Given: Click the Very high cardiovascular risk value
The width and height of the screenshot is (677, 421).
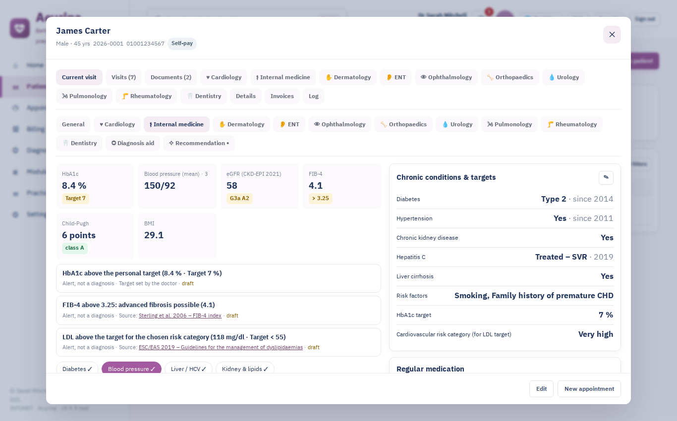Looking at the screenshot, I should point(596,334).
